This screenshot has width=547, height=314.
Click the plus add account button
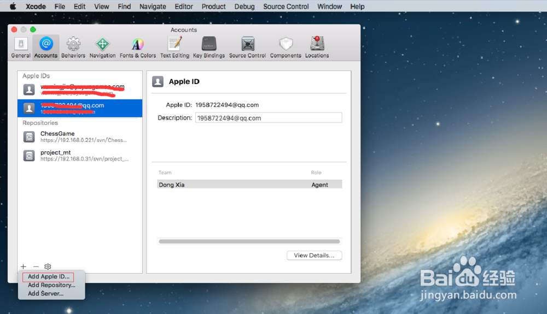click(x=24, y=266)
